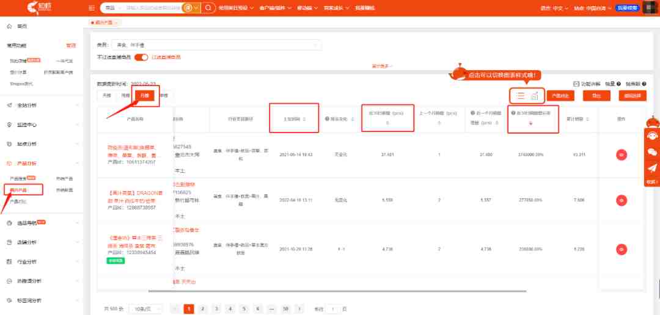Click the 展示更多 link below the filters
The width and height of the screenshot is (660, 315).
click(x=382, y=66)
